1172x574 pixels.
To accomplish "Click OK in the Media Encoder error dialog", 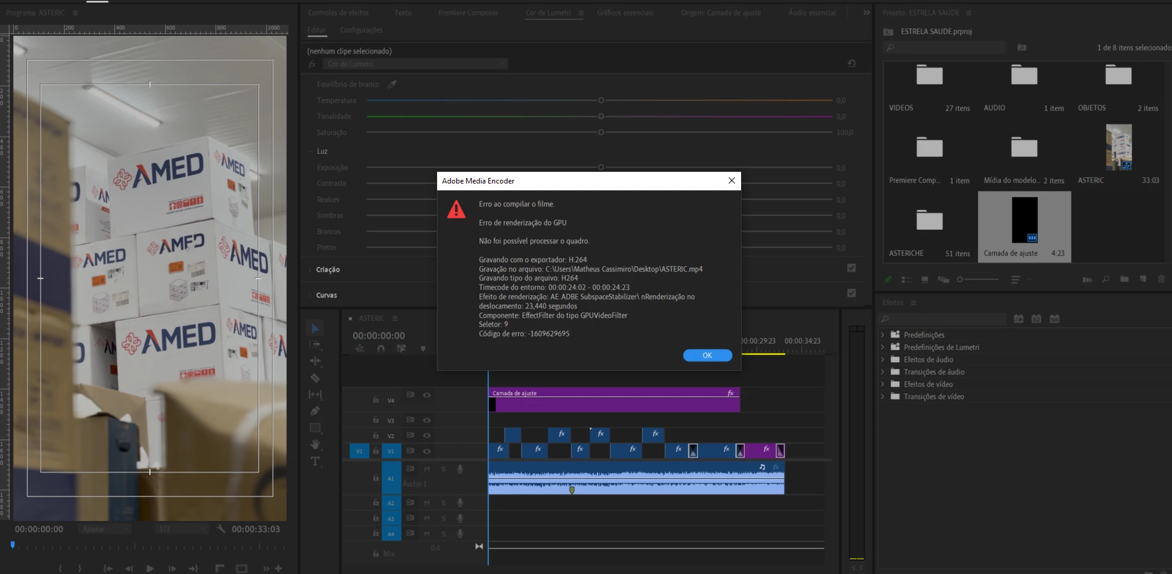I will click(x=707, y=355).
